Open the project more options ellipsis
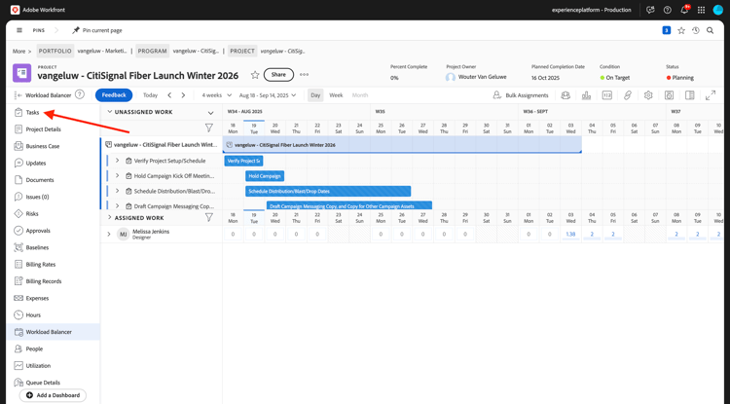The height and width of the screenshot is (404, 730). pyautogui.click(x=304, y=74)
